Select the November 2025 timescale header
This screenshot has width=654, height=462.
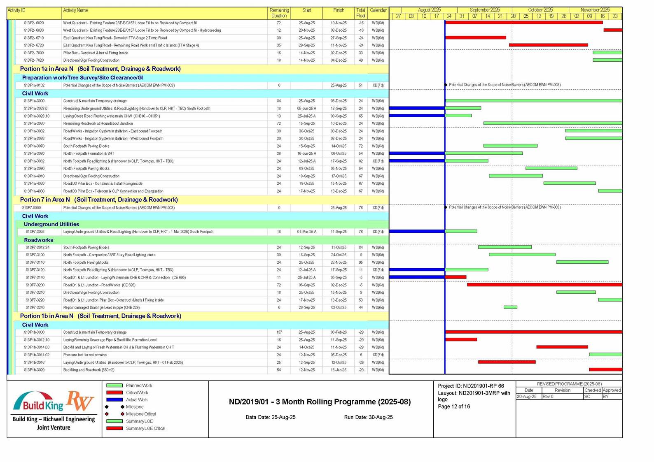click(x=595, y=10)
